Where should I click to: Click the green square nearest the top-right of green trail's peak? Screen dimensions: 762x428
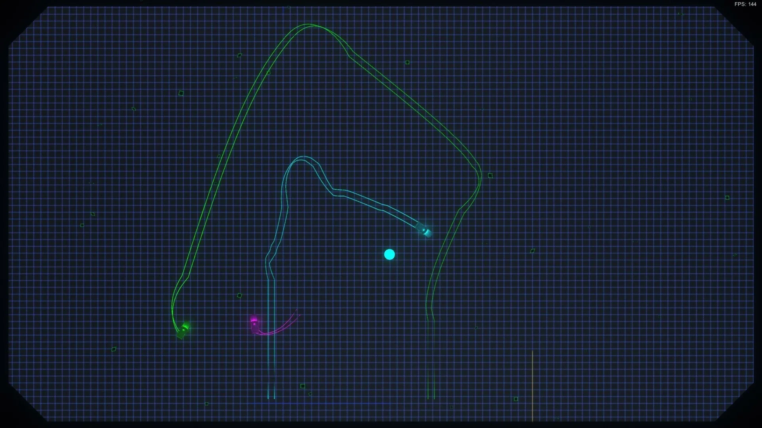click(407, 63)
